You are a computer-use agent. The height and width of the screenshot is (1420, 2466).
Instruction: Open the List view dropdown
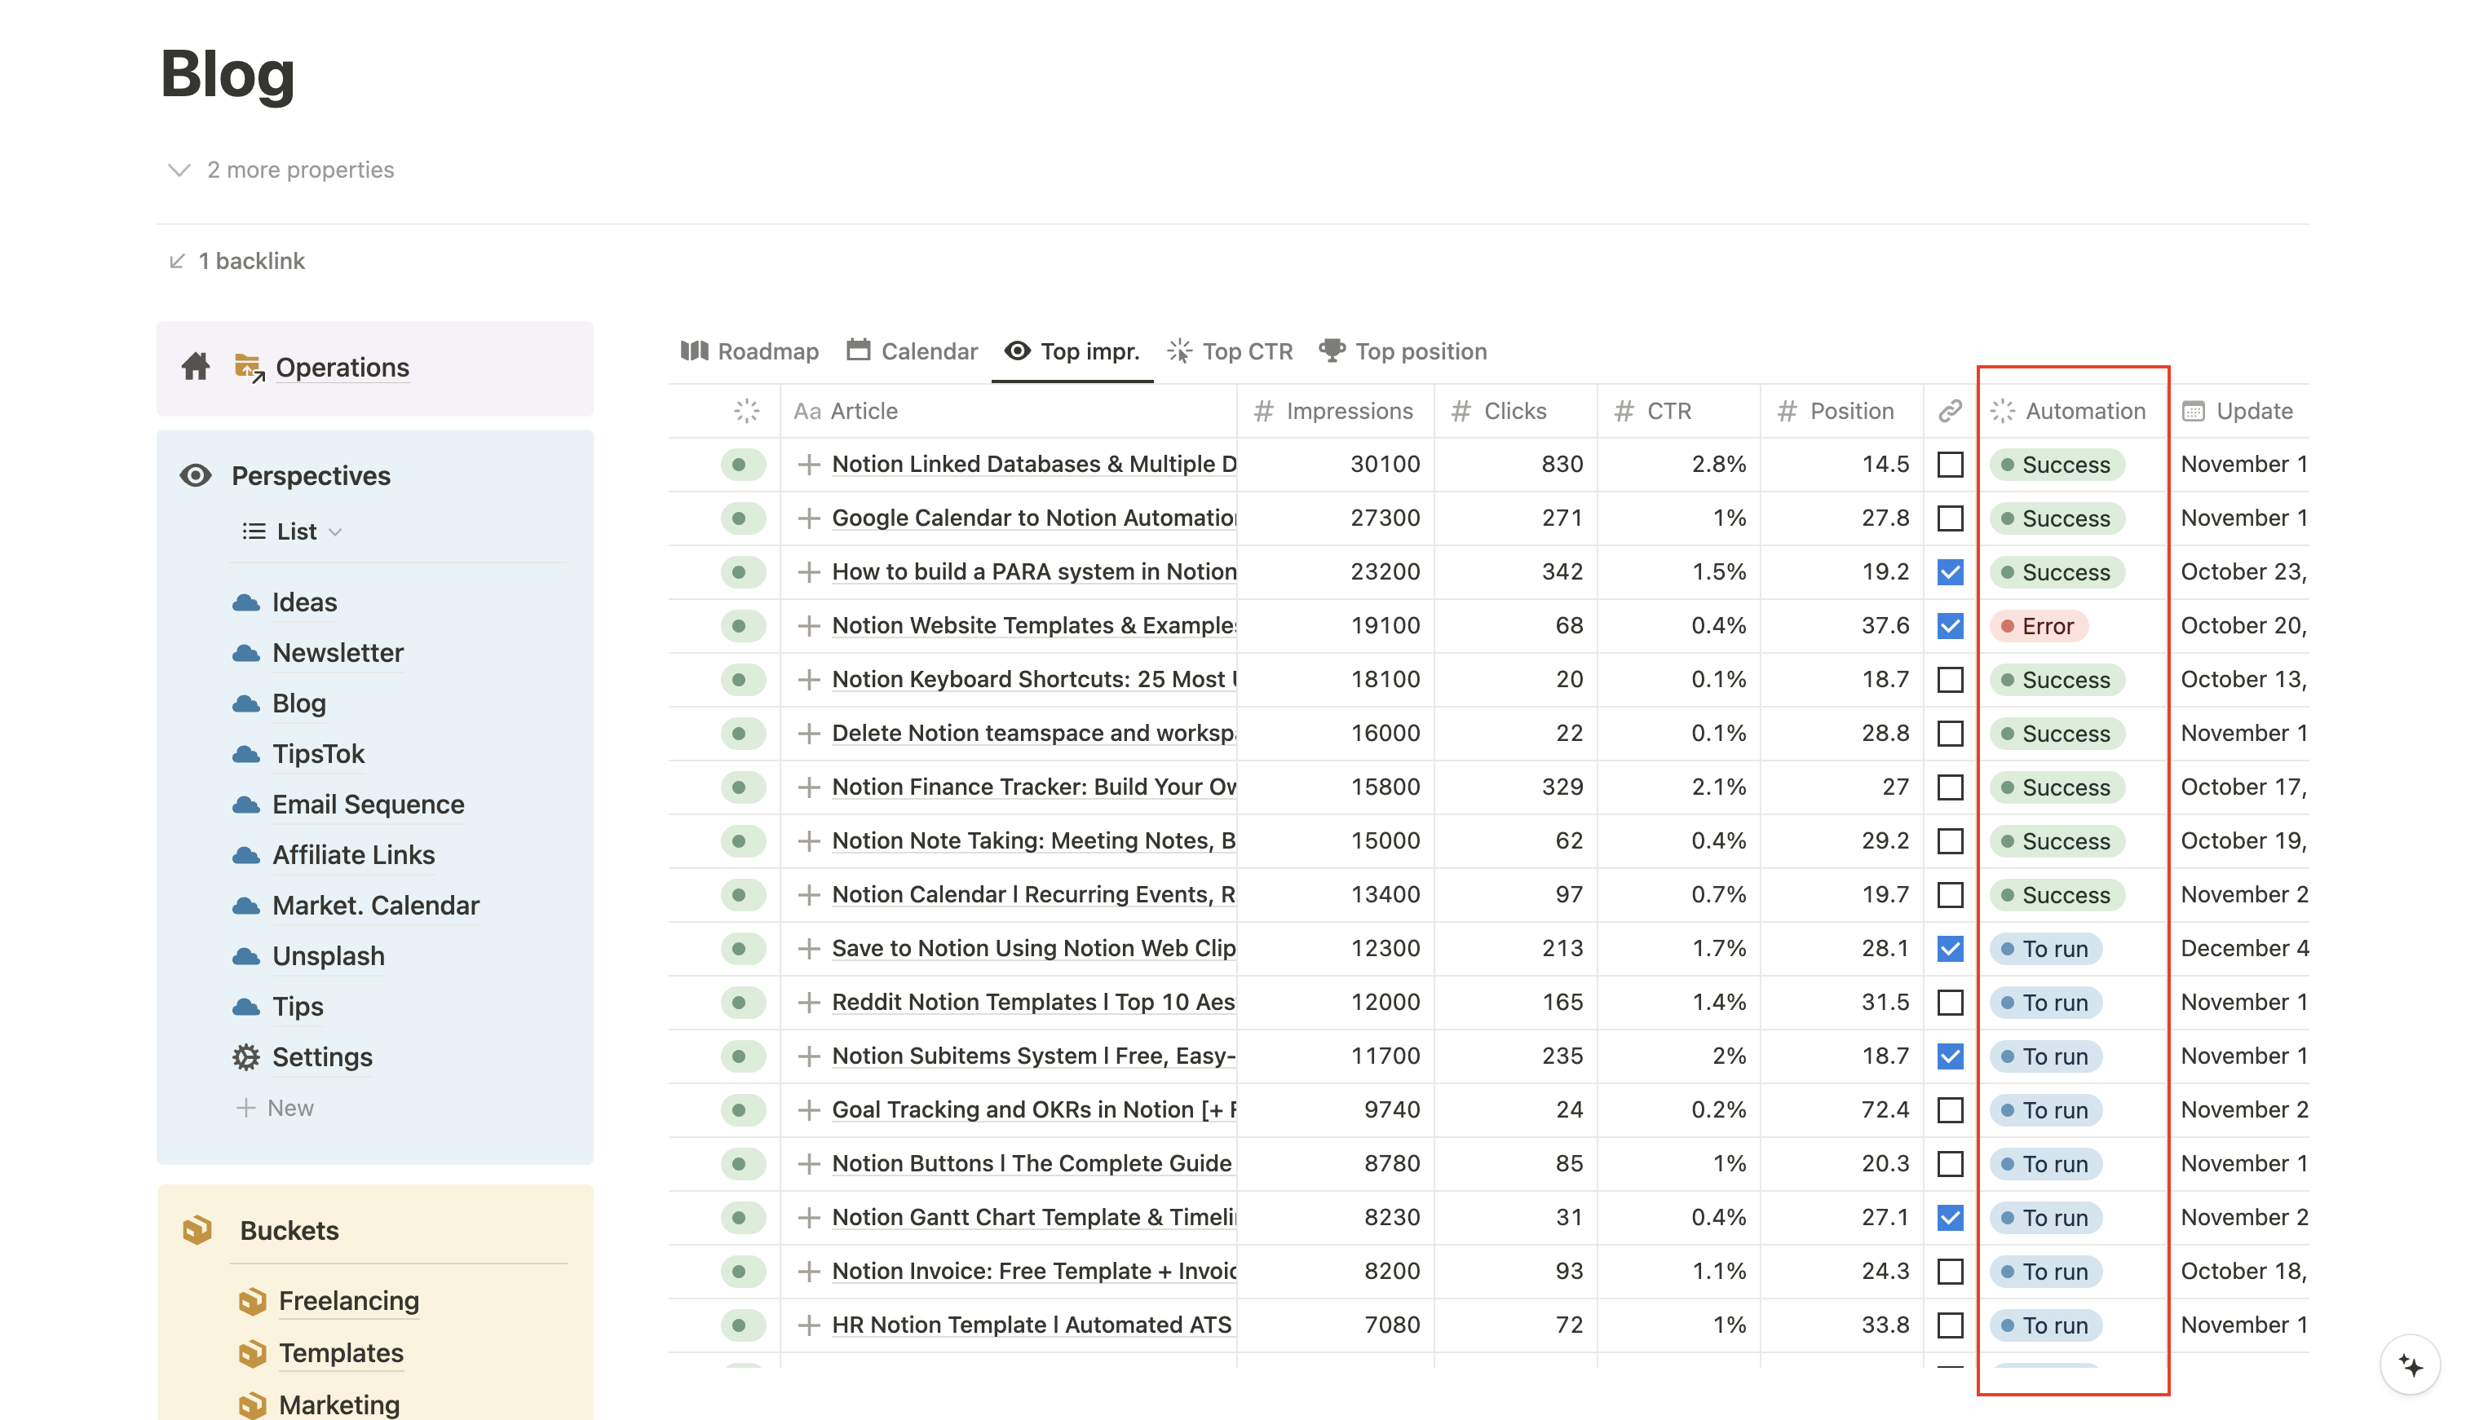293,531
